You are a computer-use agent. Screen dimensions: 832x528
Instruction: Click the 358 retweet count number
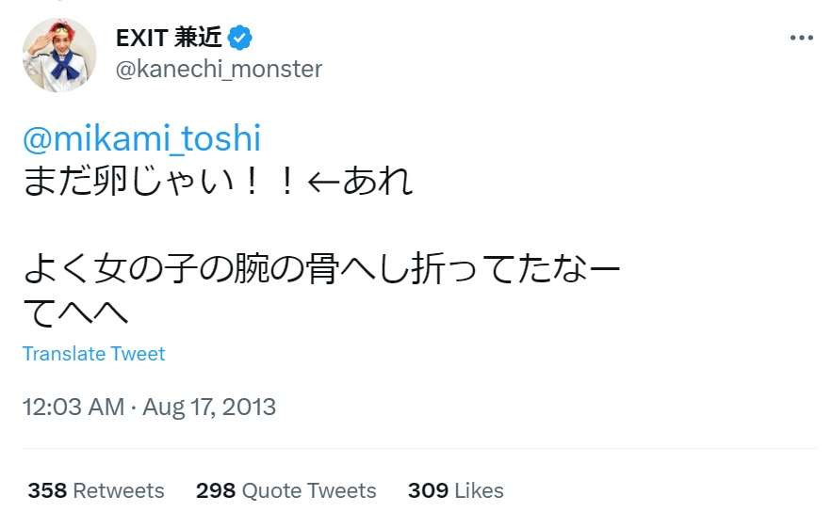[x=47, y=490]
